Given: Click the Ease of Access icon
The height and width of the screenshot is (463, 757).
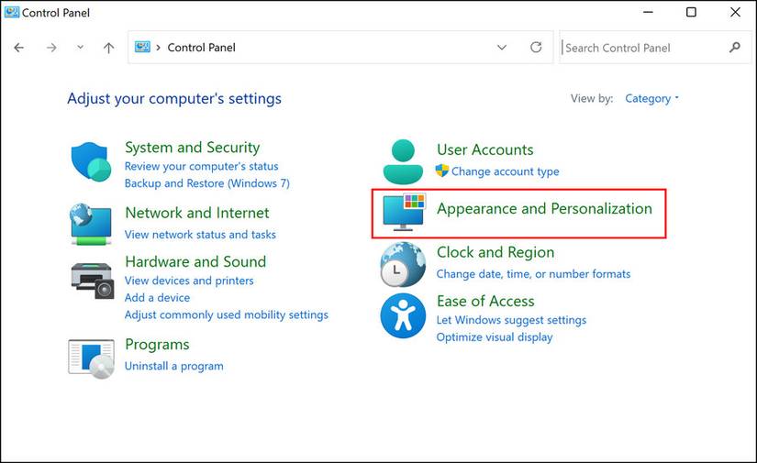Looking at the screenshot, I should click(403, 317).
